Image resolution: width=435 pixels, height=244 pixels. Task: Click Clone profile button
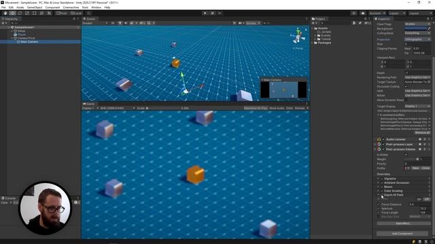click(x=425, y=168)
